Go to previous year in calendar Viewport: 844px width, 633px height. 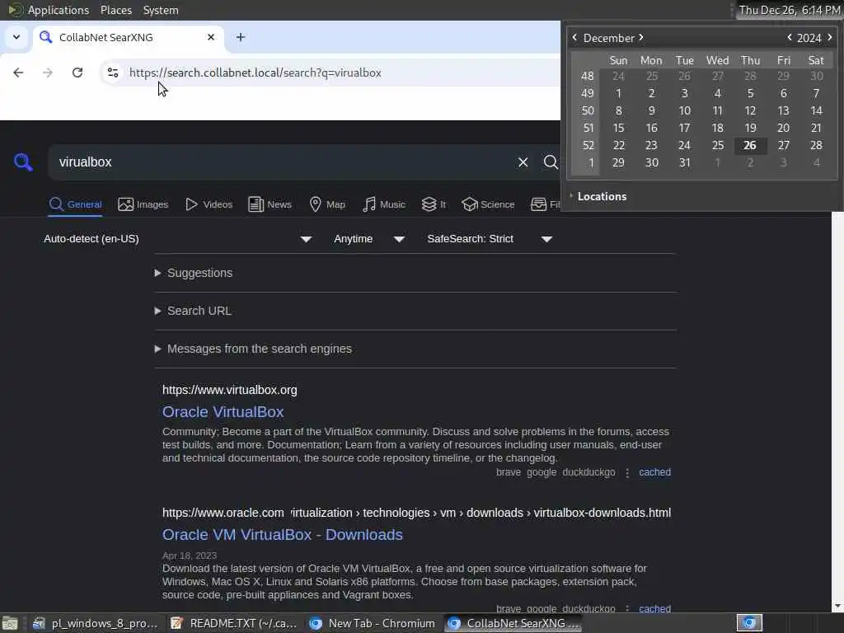789,38
